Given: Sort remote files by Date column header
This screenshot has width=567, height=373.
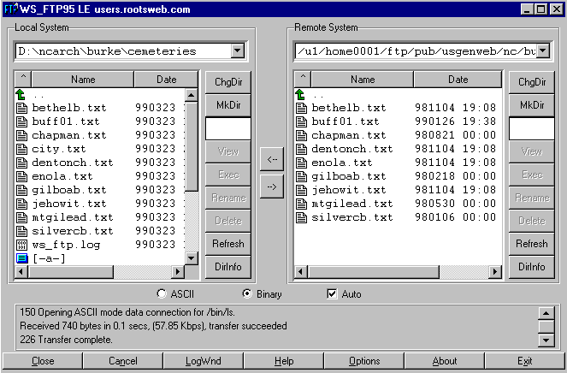Looking at the screenshot, I should [x=458, y=80].
